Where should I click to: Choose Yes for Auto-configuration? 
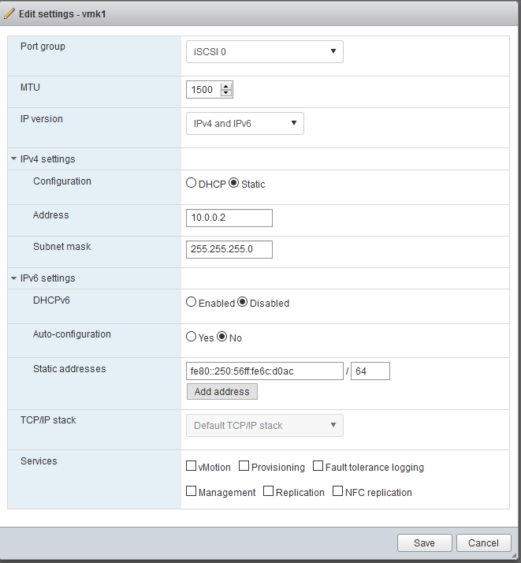pyautogui.click(x=191, y=337)
